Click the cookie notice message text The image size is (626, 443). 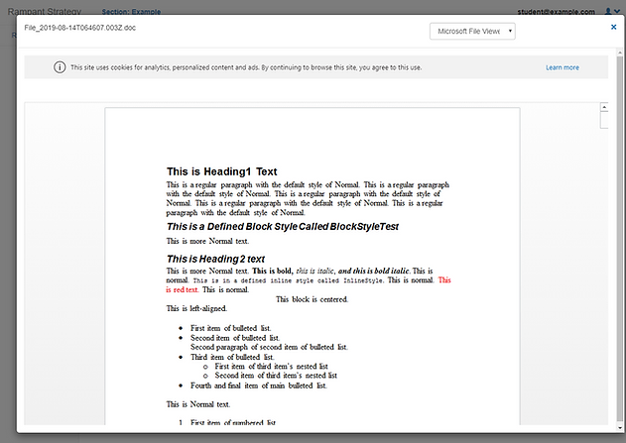(246, 67)
